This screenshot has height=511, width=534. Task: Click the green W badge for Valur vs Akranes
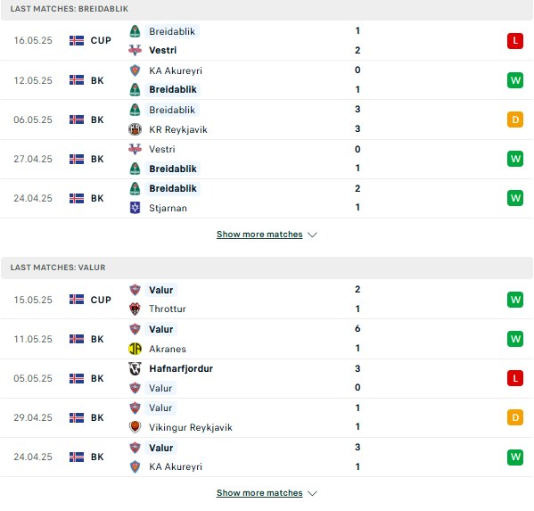click(x=515, y=339)
